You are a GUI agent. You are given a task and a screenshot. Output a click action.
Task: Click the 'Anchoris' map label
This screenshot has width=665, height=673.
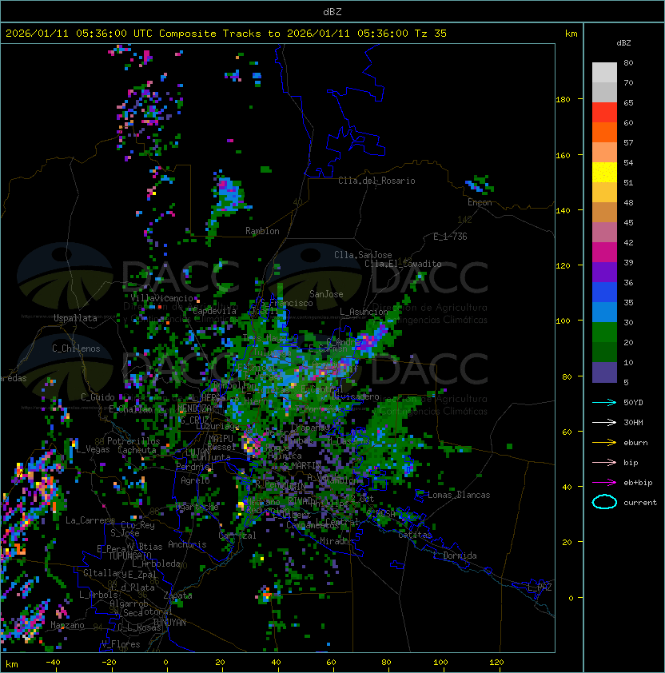[x=187, y=544]
